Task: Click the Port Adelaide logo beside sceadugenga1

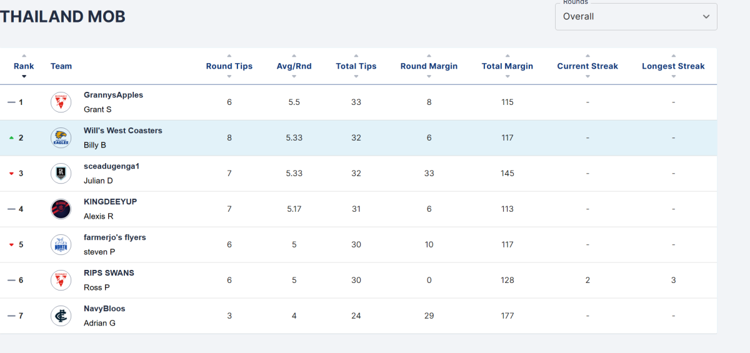Action: pos(61,174)
